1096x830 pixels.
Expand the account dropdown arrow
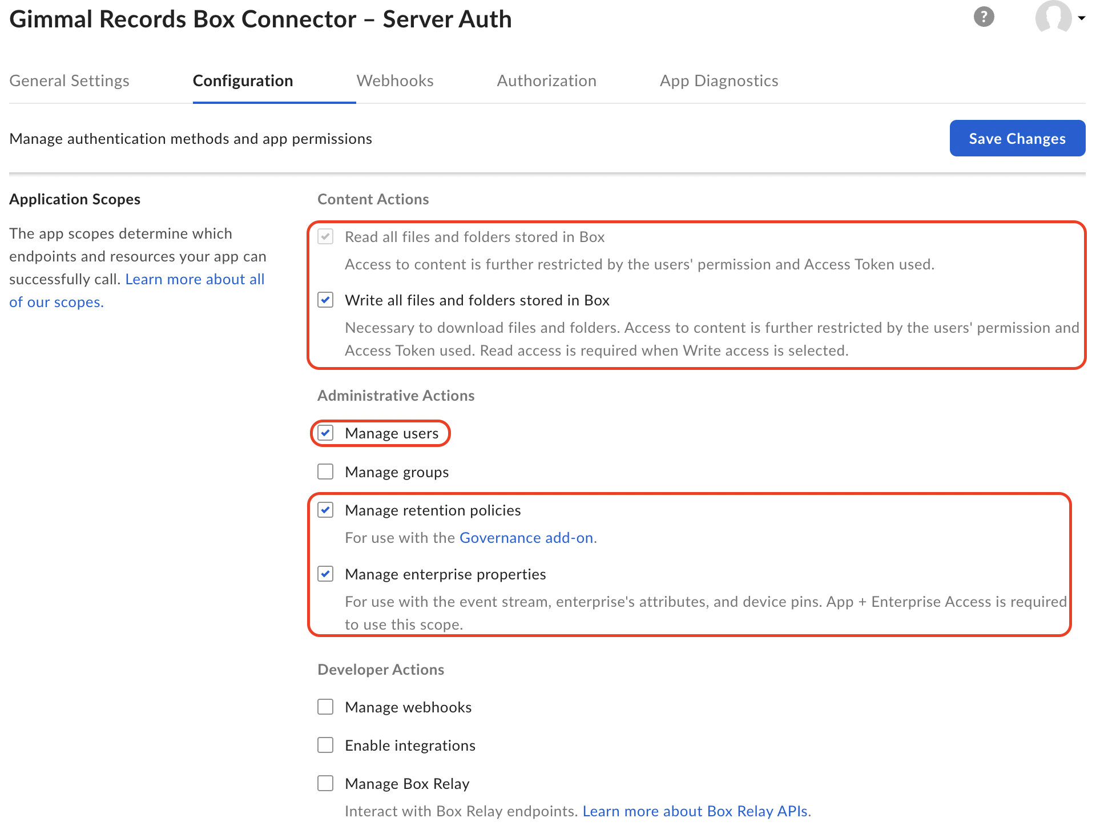pos(1082,18)
